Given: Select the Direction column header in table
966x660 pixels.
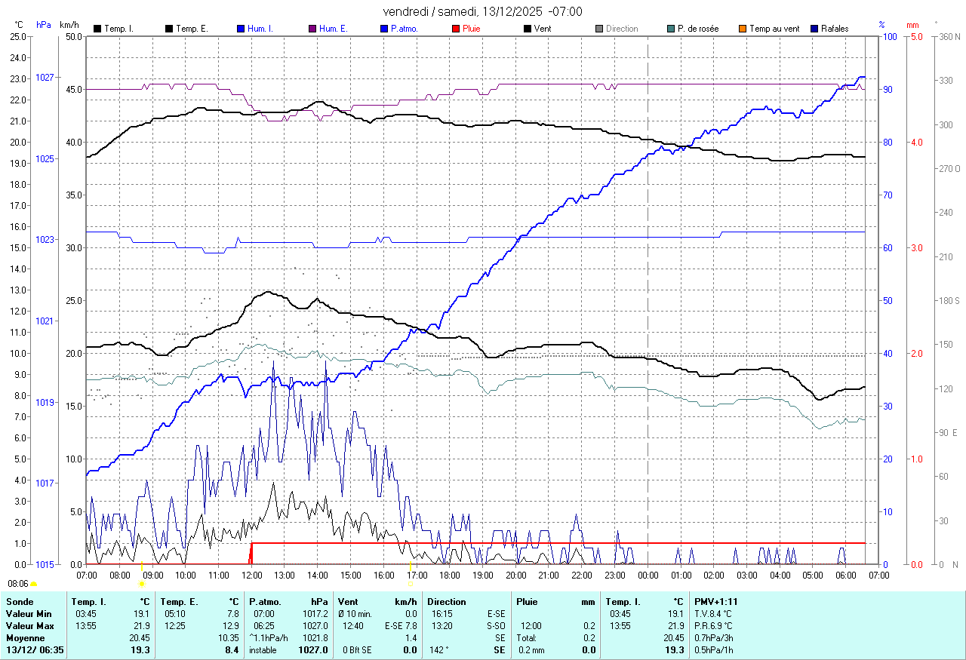Looking at the screenshot, I should pos(447,602).
